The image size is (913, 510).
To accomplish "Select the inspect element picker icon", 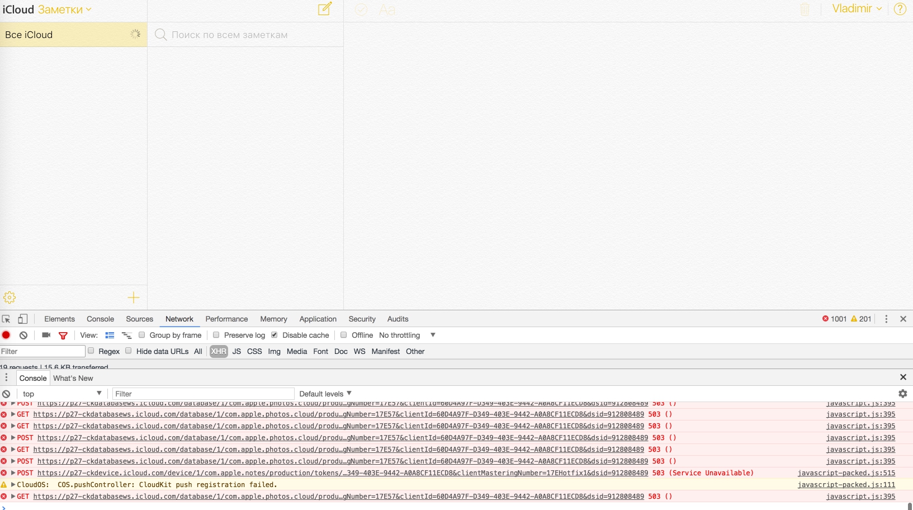I will pyautogui.click(x=6, y=319).
